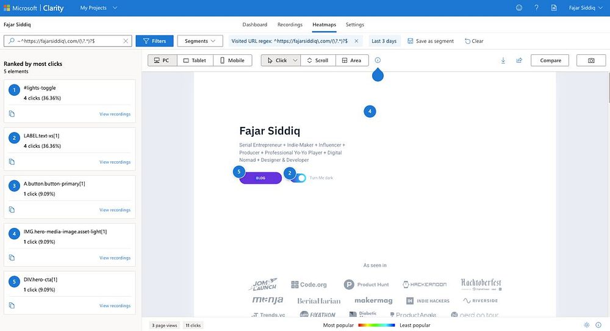Select the Click heatmap type

(276, 60)
